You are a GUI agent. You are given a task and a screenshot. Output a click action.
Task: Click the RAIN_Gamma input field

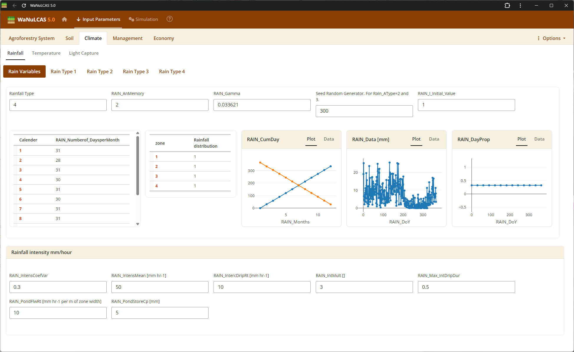(262, 105)
